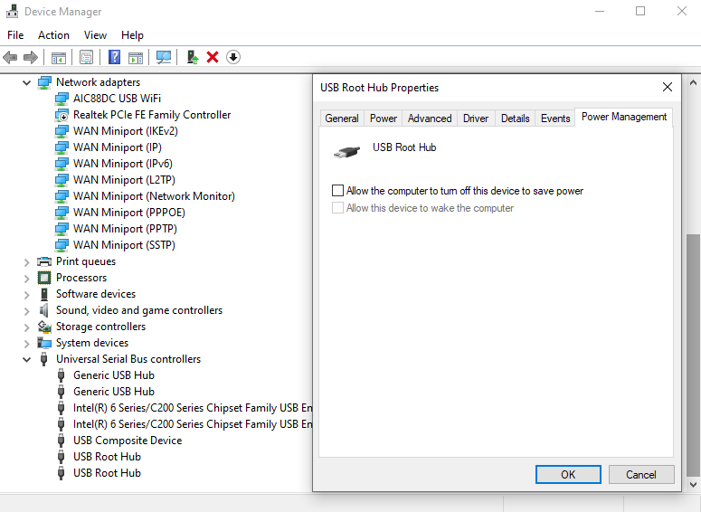Click the System devices folder icon

(44, 343)
